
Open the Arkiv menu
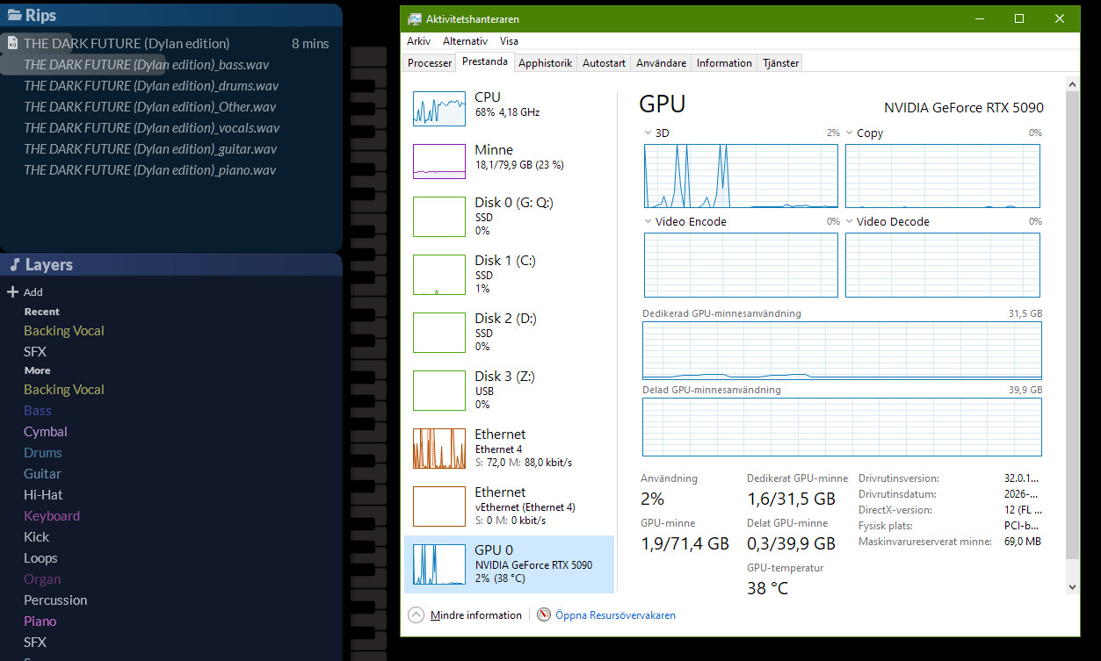tap(418, 41)
